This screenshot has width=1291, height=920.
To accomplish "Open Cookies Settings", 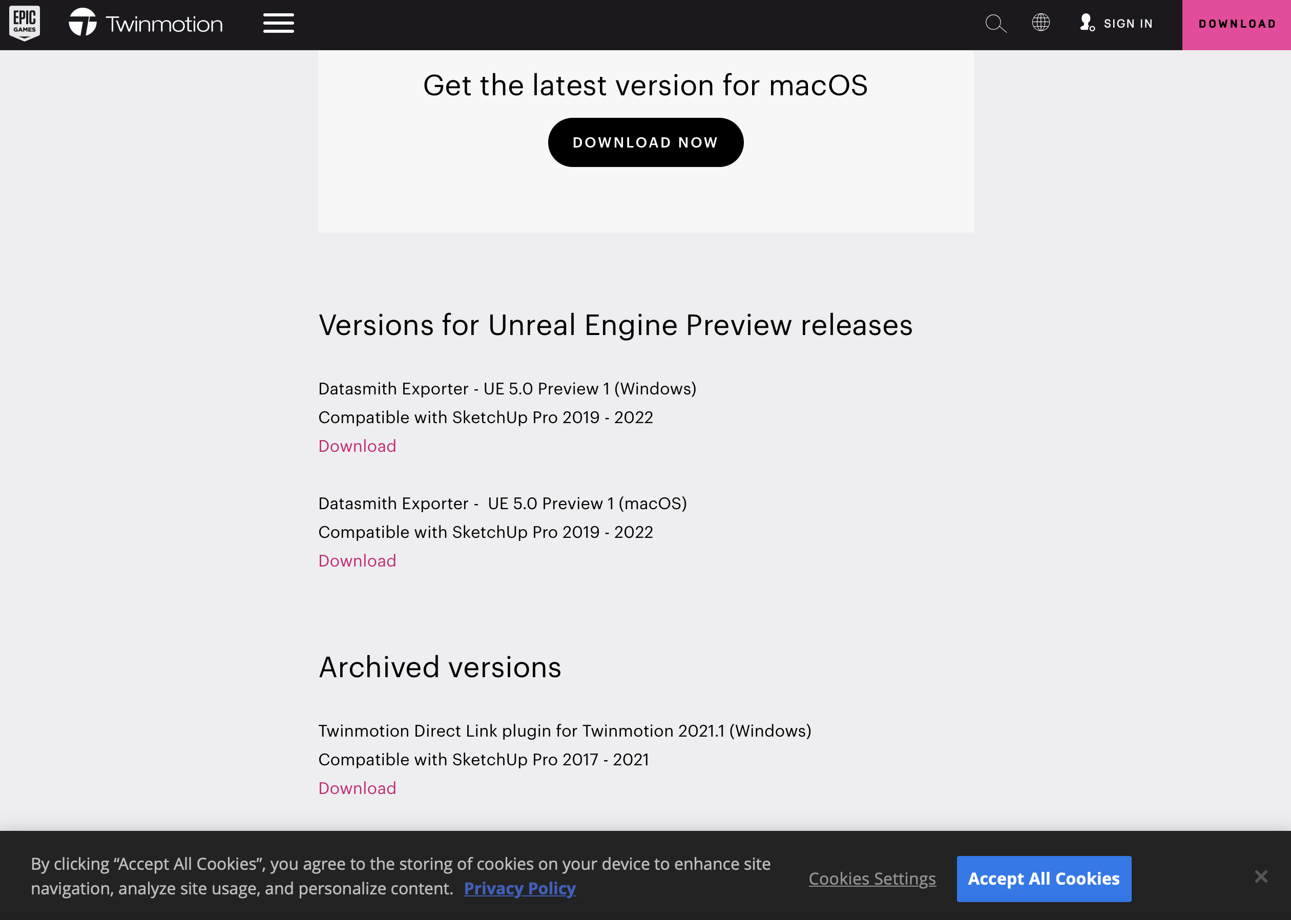I will pyautogui.click(x=872, y=879).
